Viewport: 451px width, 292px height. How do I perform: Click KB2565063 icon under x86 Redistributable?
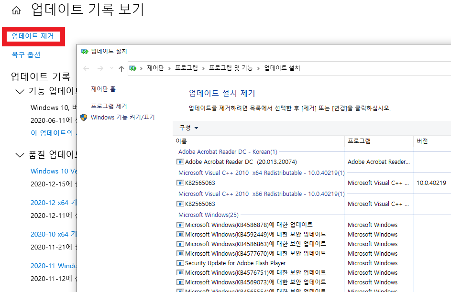coord(180,204)
